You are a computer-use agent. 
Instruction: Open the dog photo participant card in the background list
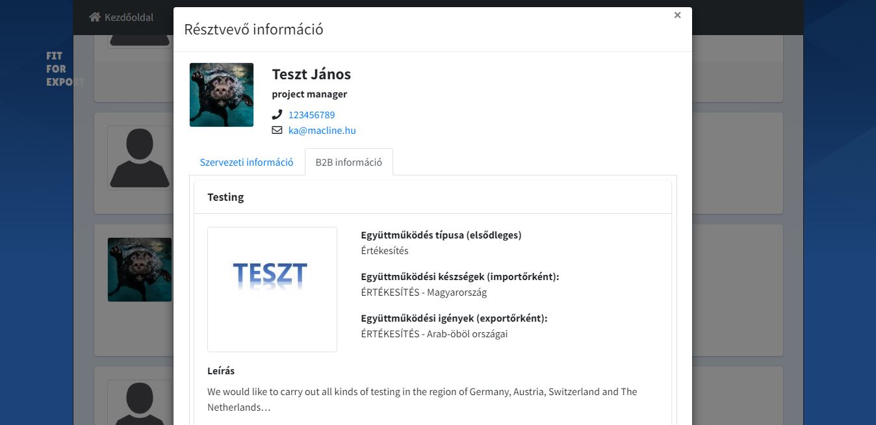pyautogui.click(x=140, y=269)
